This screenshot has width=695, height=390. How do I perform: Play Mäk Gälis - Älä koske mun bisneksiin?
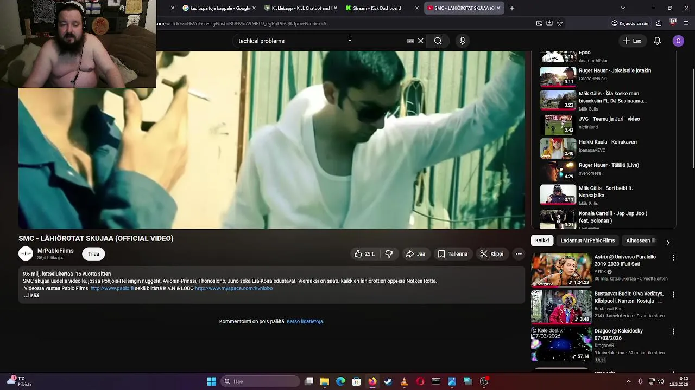(607, 99)
